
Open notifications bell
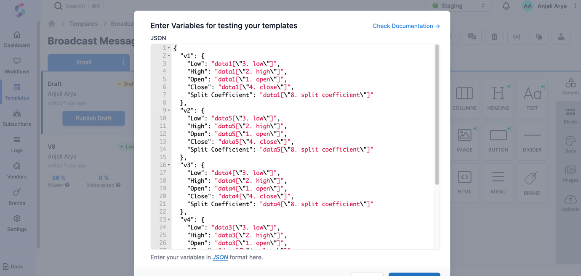pos(506,6)
